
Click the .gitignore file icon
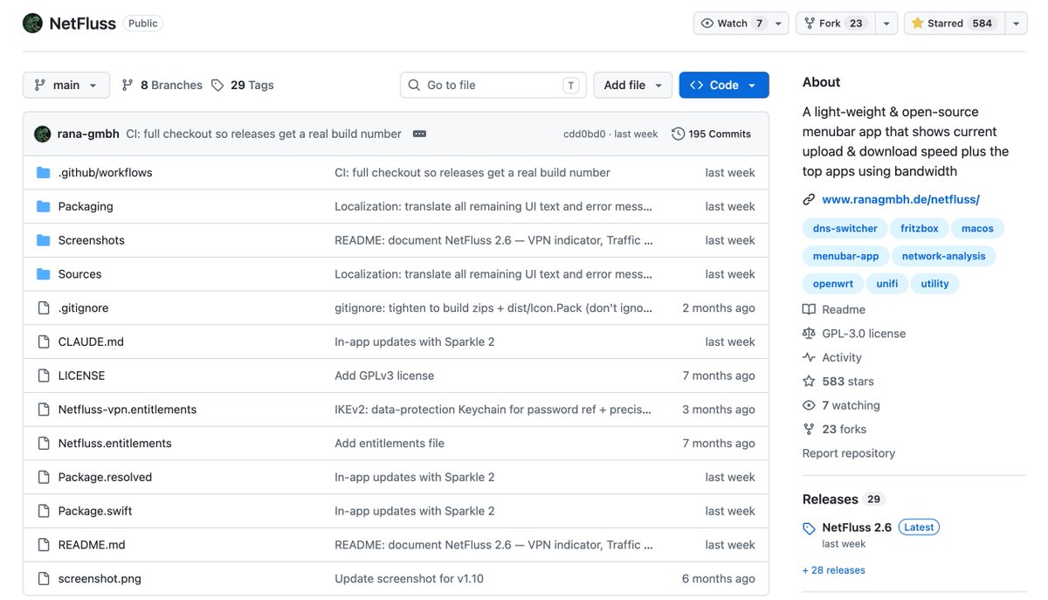tap(44, 308)
